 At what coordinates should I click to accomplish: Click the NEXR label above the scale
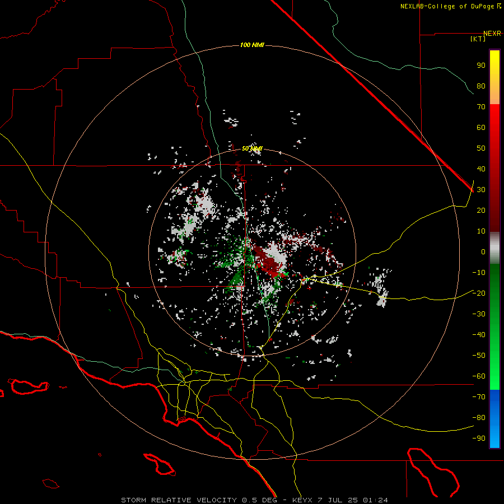coord(492,34)
